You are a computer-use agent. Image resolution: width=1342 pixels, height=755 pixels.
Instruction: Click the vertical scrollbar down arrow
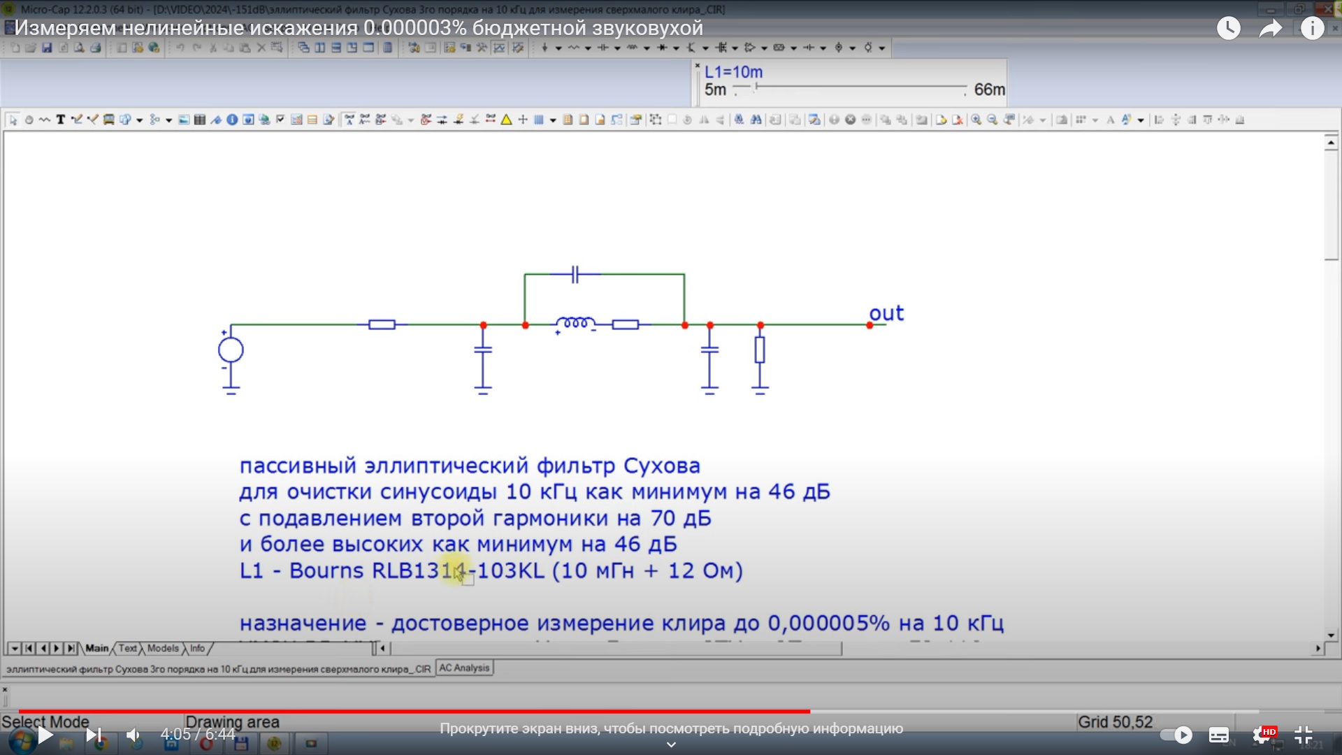click(x=1331, y=635)
